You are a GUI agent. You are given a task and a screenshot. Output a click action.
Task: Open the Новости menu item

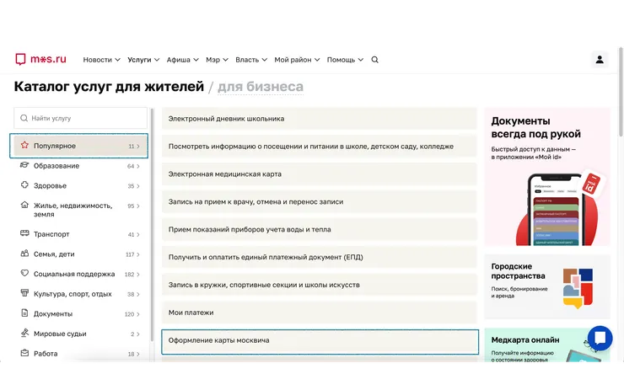(x=98, y=60)
